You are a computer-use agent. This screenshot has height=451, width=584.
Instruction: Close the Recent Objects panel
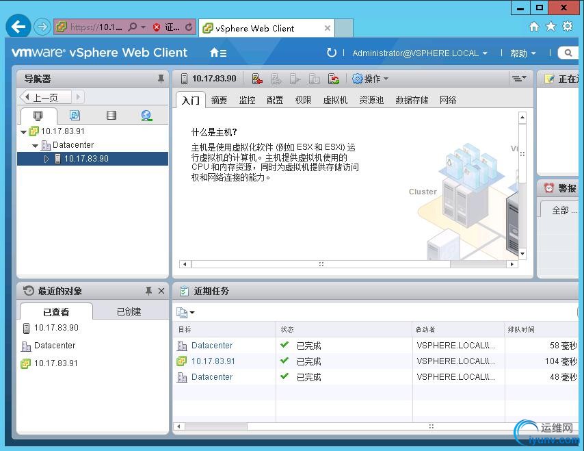coord(161,291)
